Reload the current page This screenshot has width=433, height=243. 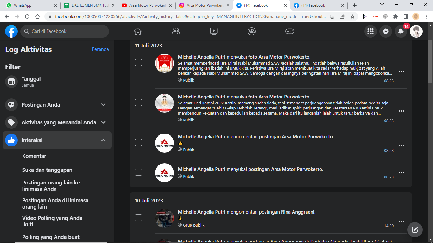[27, 16]
